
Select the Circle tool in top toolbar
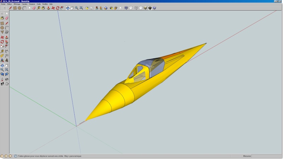tap(19, 8)
